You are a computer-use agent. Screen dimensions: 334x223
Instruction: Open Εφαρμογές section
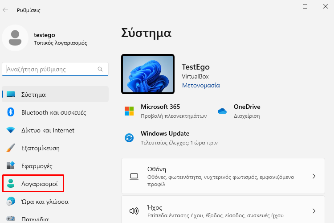pos(55,166)
